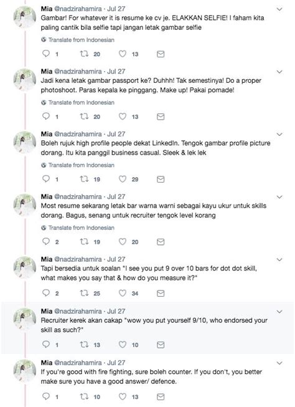The height and width of the screenshot is (407, 295).
Task: Like the 'Gambar! For whatever' tweet
Action: pos(123,54)
